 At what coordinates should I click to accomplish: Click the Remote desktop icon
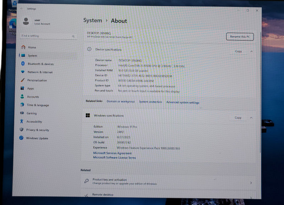click(86, 195)
